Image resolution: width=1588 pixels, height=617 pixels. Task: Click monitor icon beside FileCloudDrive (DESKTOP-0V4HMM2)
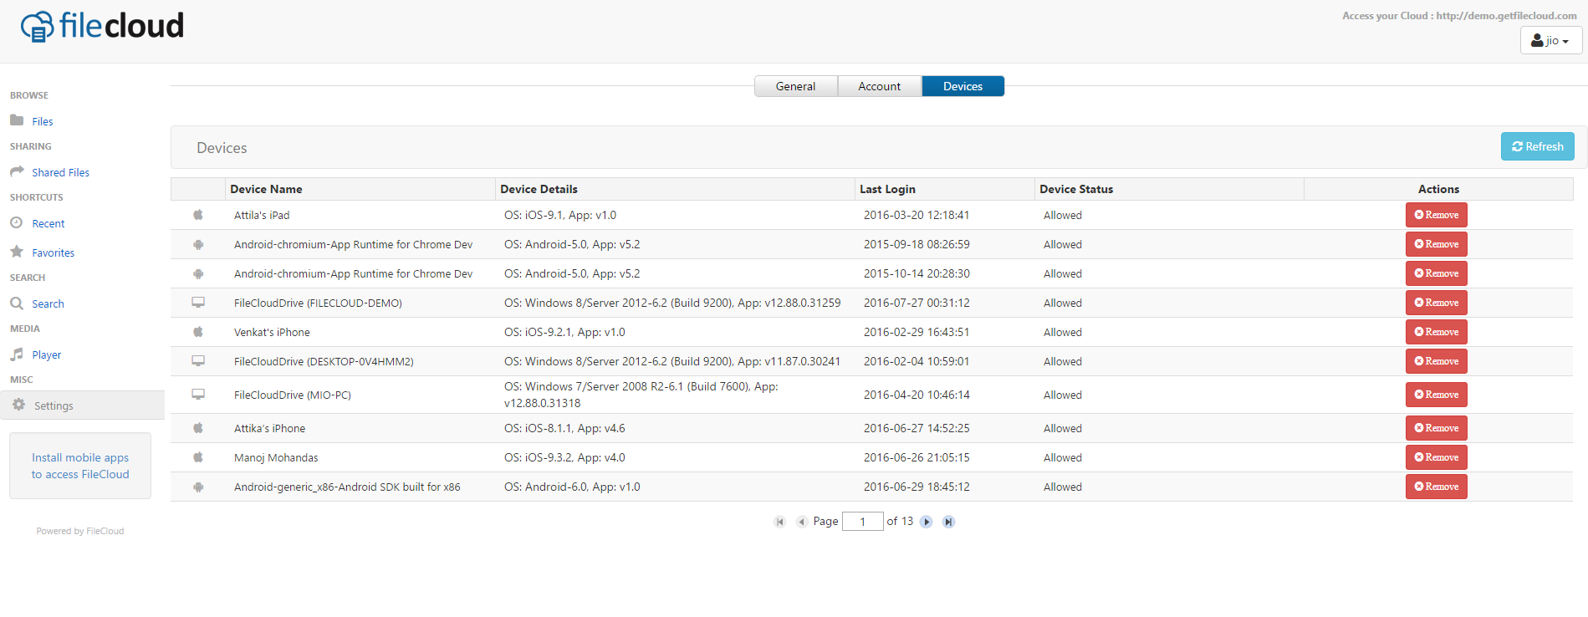coord(198,360)
